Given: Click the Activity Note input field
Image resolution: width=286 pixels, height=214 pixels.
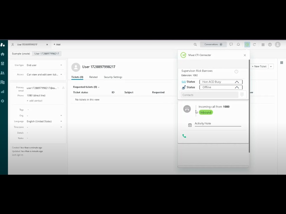Looking at the screenshot, I should pyautogui.click(x=218, y=123).
